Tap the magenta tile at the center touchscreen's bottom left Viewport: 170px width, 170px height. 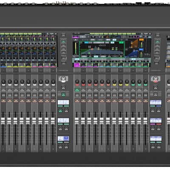pyautogui.click(x=77, y=65)
